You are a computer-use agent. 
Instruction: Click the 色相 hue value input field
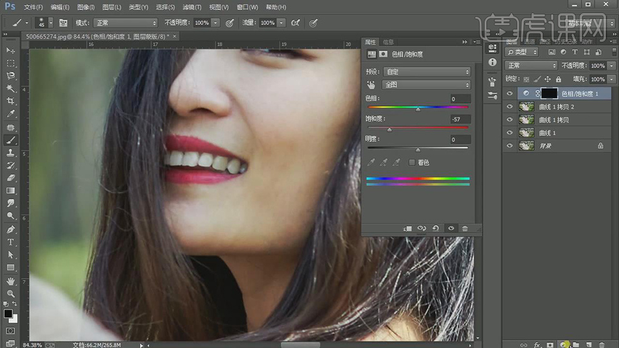coord(460,99)
